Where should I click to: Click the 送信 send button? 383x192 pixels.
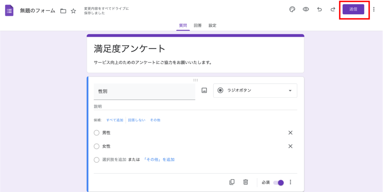point(353,9)
